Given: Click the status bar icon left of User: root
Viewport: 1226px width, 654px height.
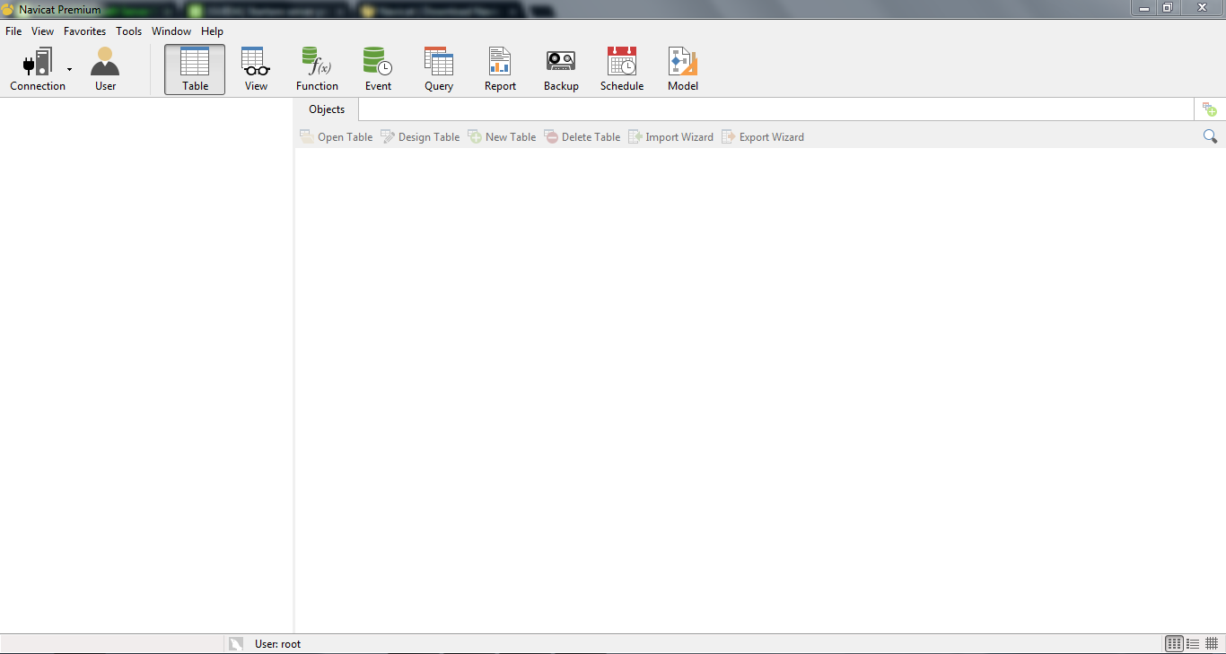Looking at the screenshot, I should tap(236, 644).
